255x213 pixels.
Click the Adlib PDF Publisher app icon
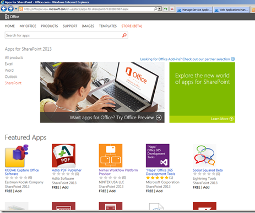coord(63,156)
